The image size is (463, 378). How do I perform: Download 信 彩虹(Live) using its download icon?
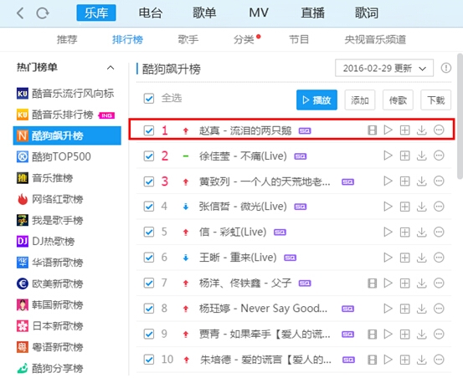(x=421, y=232)
